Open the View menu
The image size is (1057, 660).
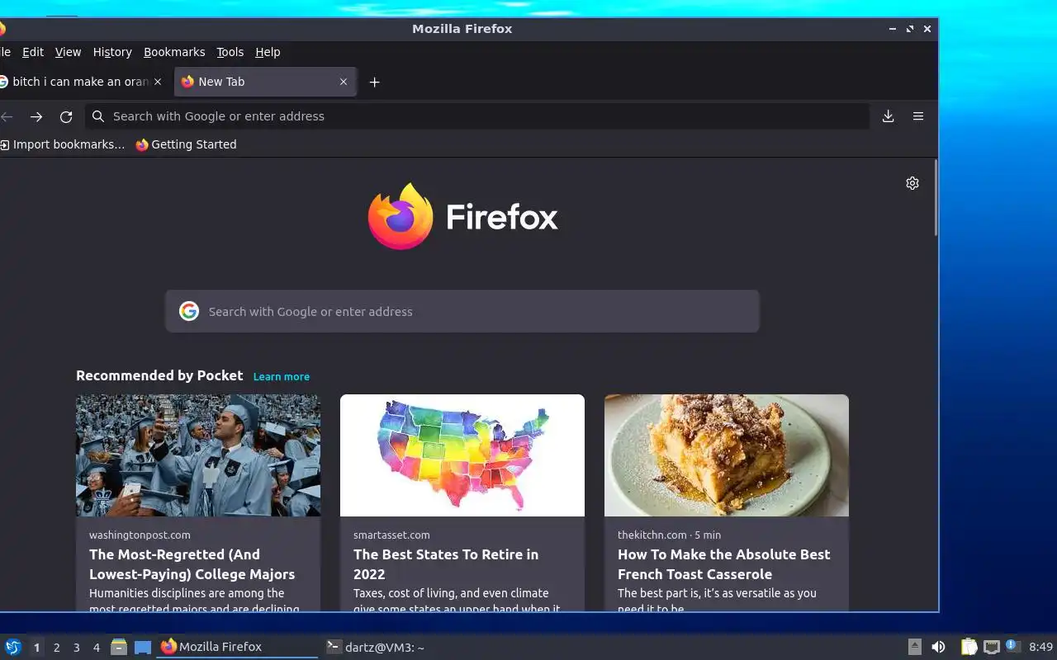[x=68, y=52]
